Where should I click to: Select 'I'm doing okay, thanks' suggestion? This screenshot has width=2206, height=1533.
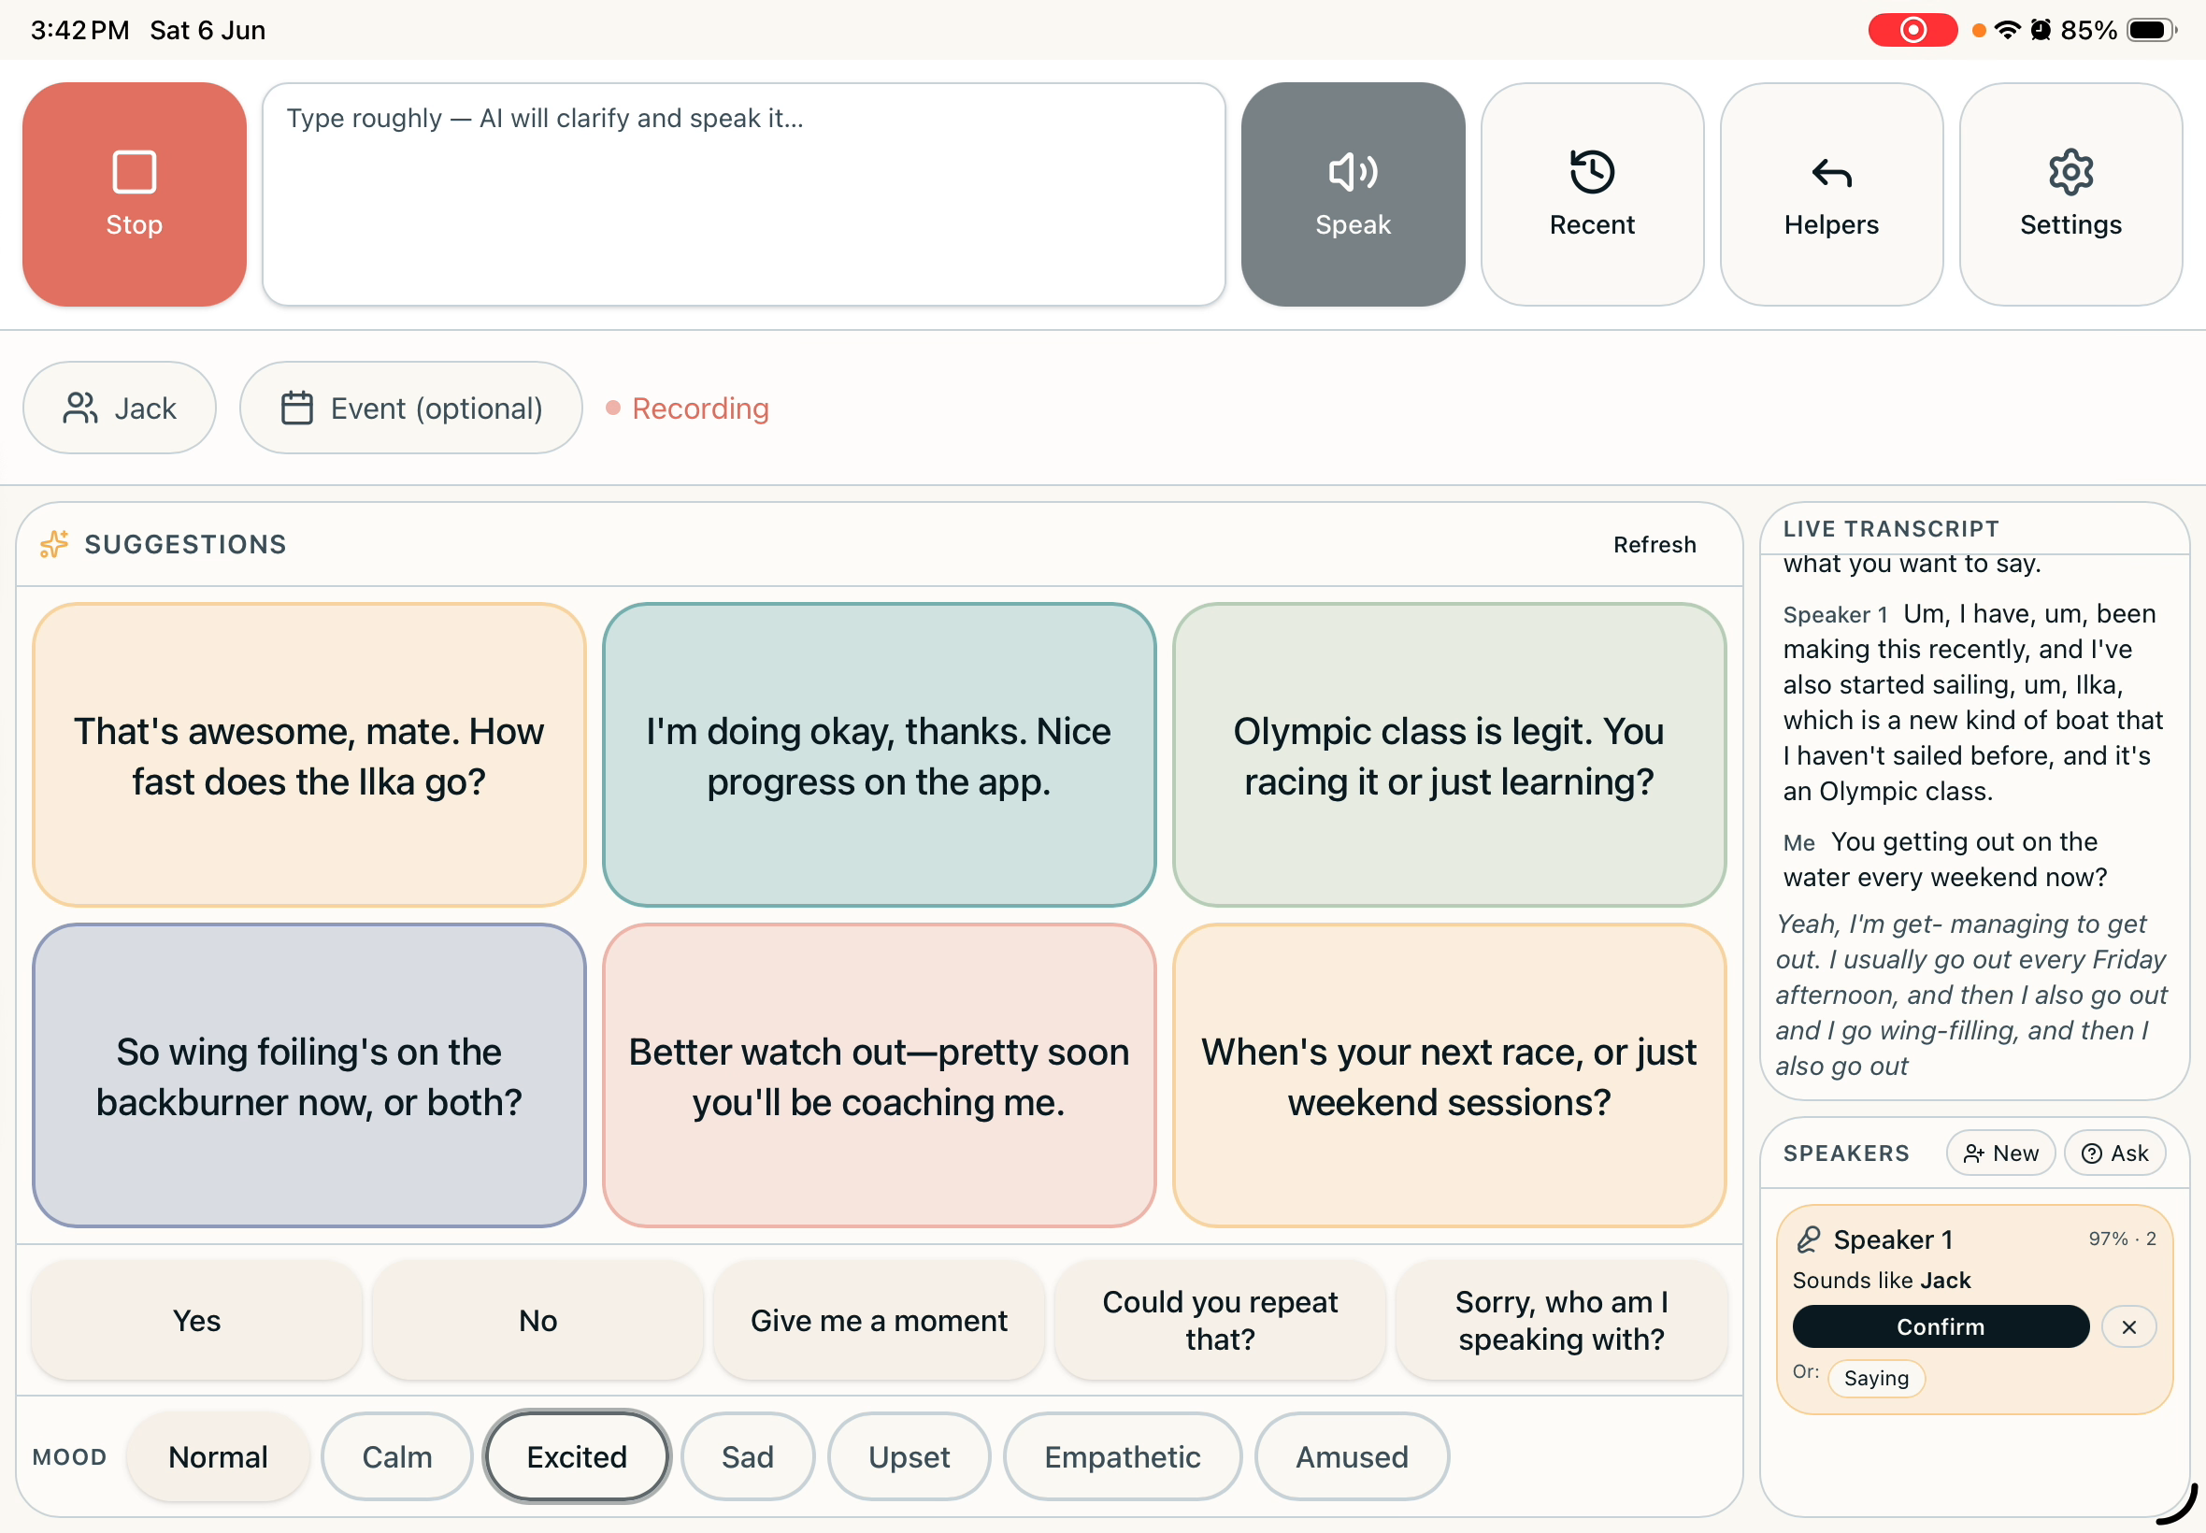[879, 755]
